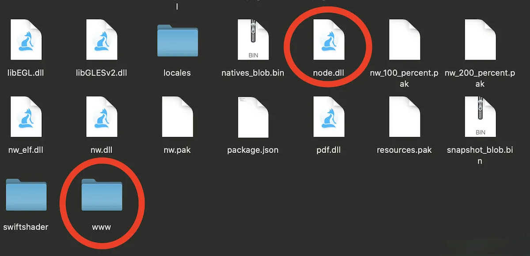Click the www folder name label
This screenshot has height=256, width=530.
(x=102, y=227)
